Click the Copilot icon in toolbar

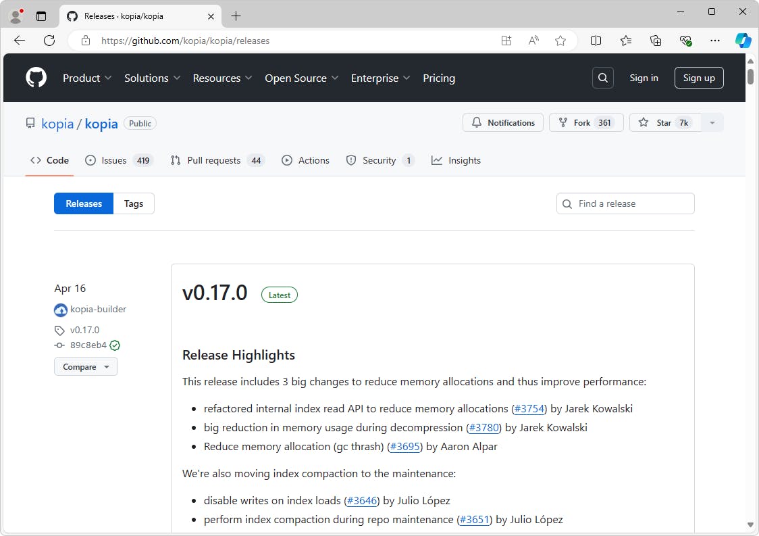click(743, 41)
